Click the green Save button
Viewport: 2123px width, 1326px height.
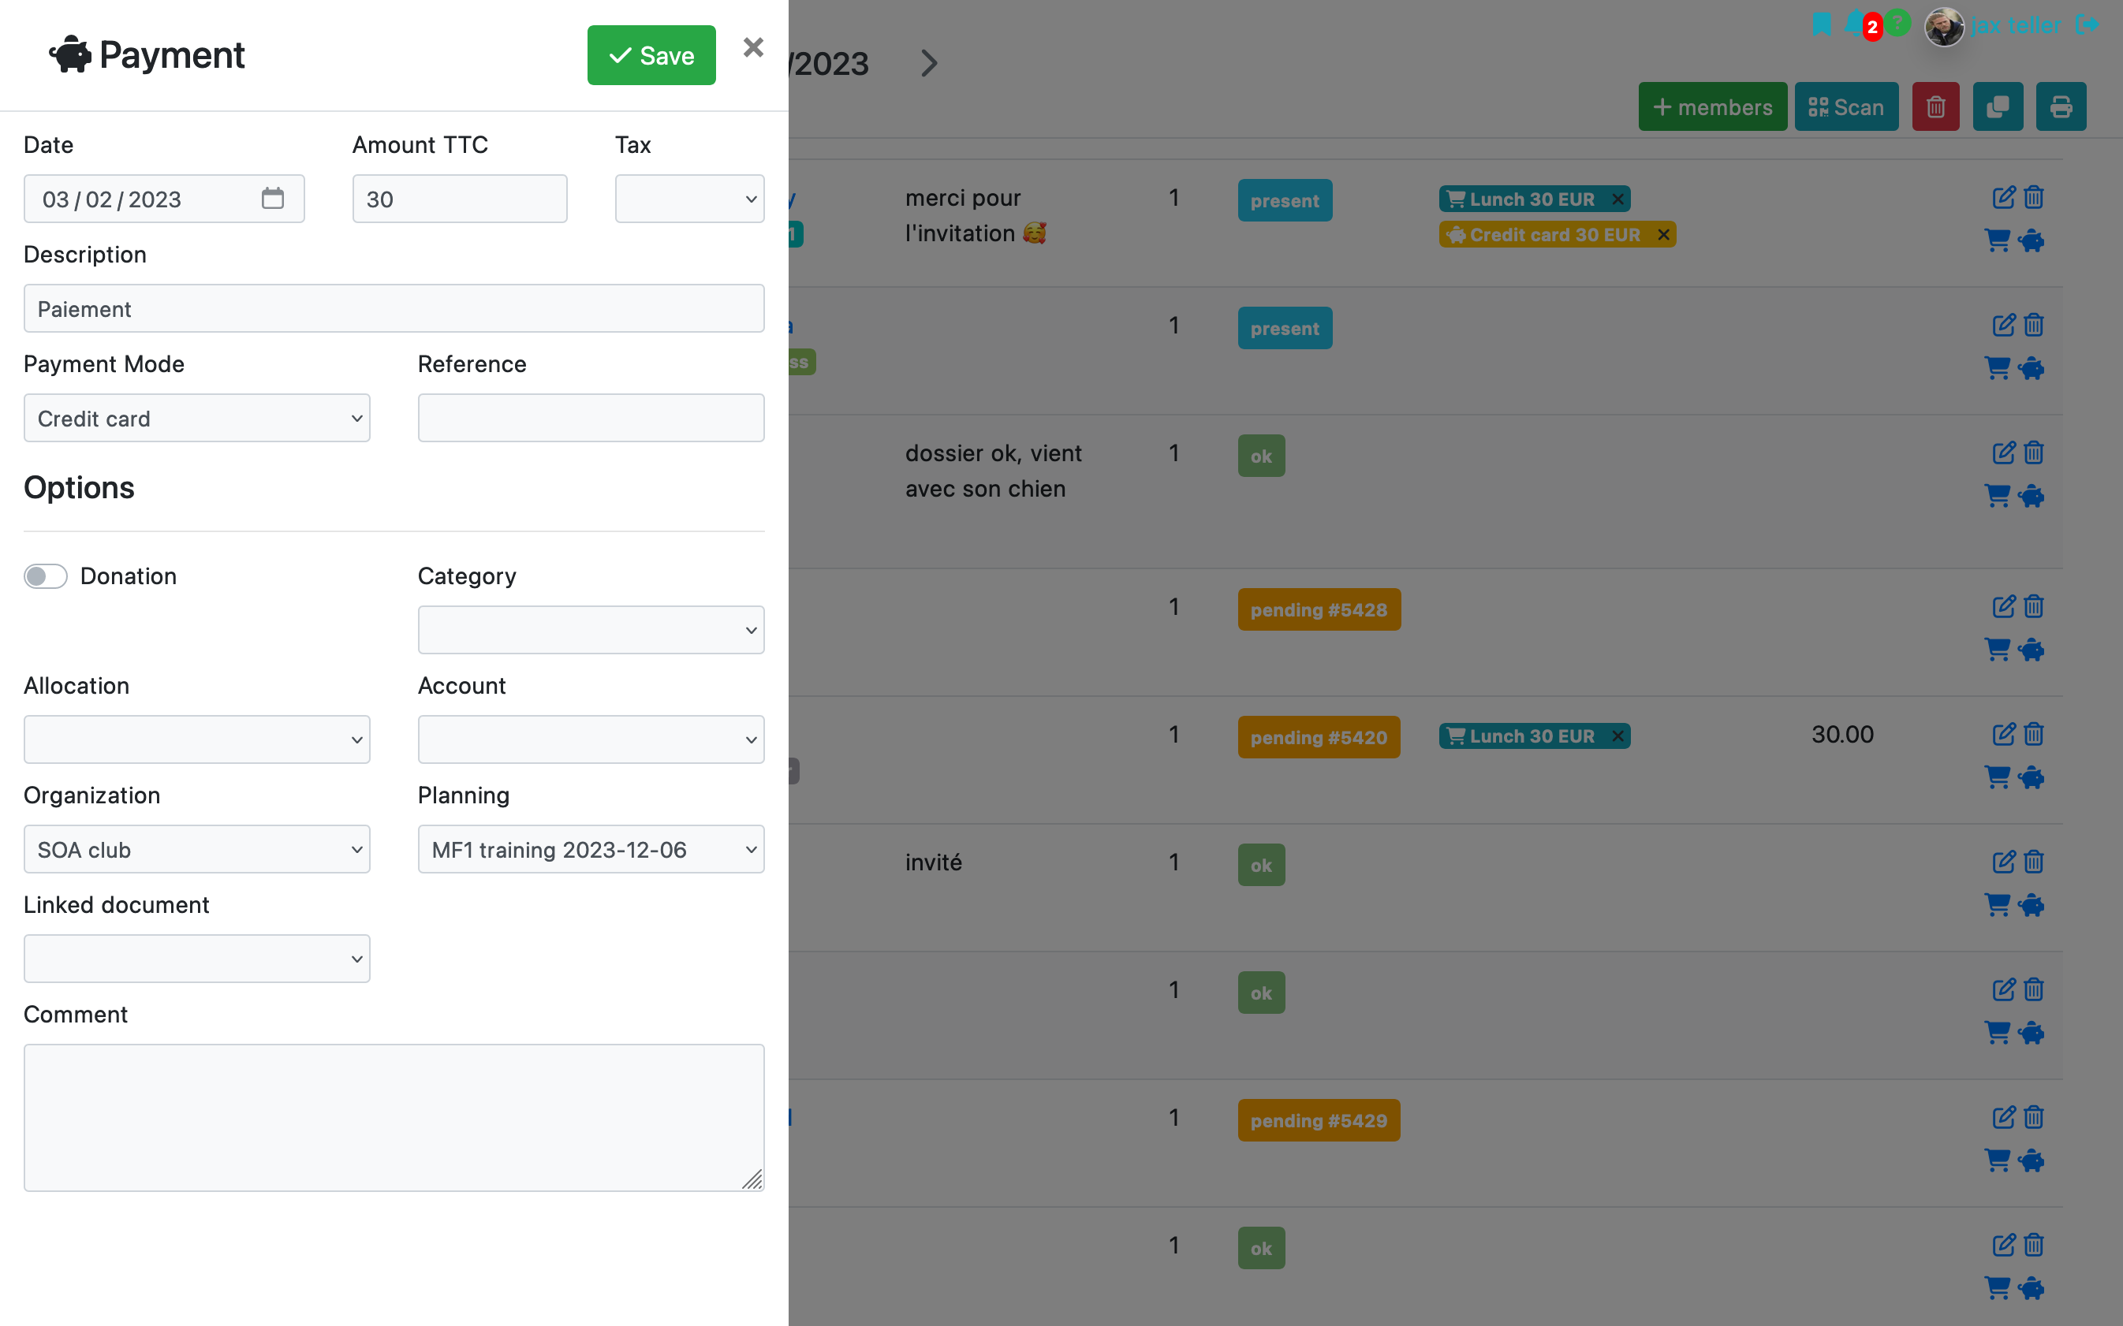651,55
